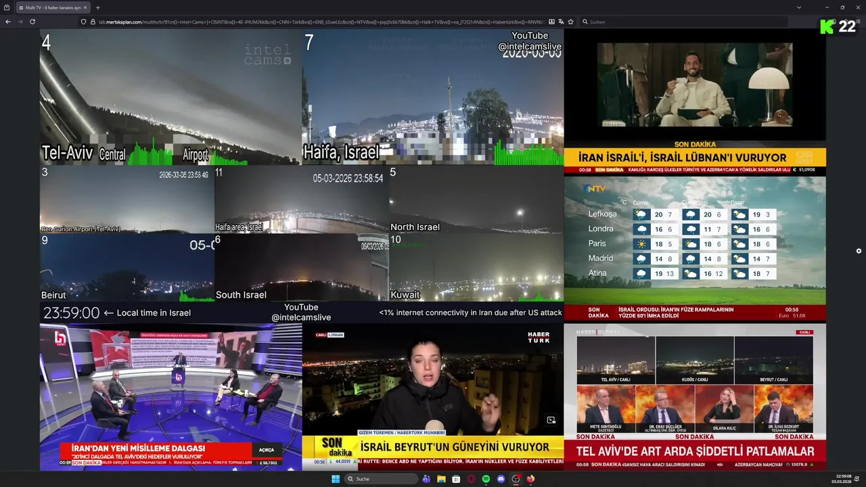Click the 'Tel-Aviv' camera label
Screen dimensions: 866x487
(67, 153)
